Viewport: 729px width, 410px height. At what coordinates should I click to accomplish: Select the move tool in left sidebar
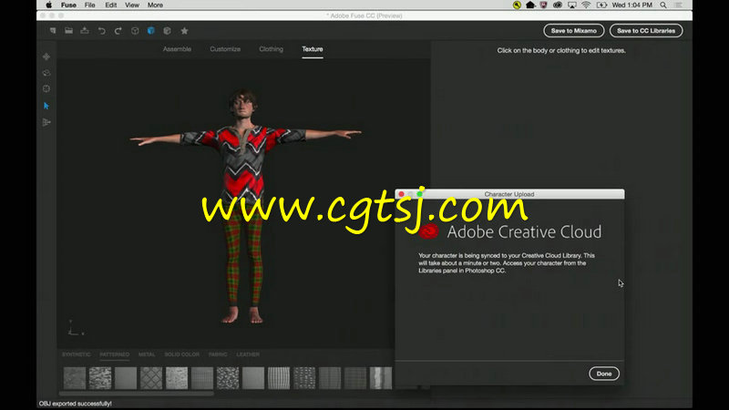46,56
